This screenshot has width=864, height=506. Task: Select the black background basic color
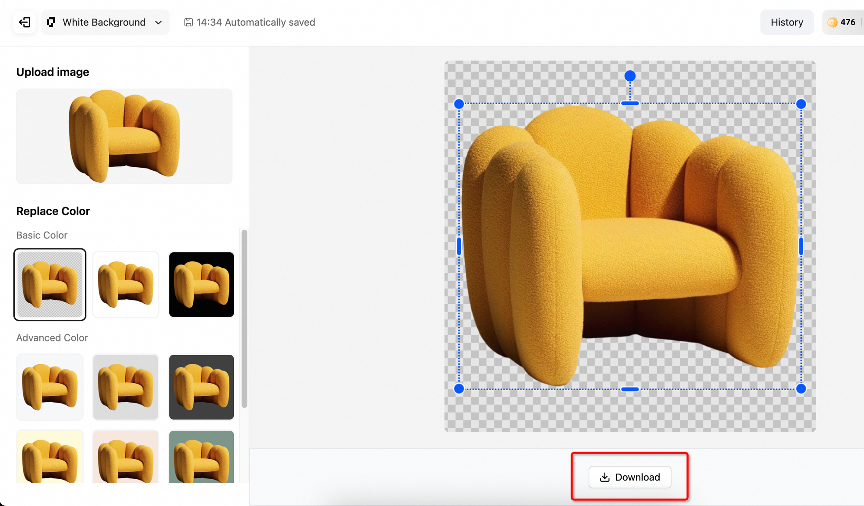coord(201,284)
